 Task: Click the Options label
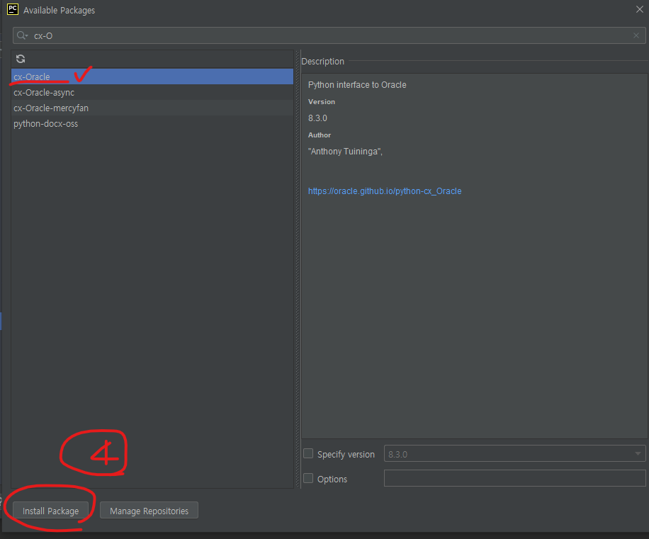pos(332,479)
